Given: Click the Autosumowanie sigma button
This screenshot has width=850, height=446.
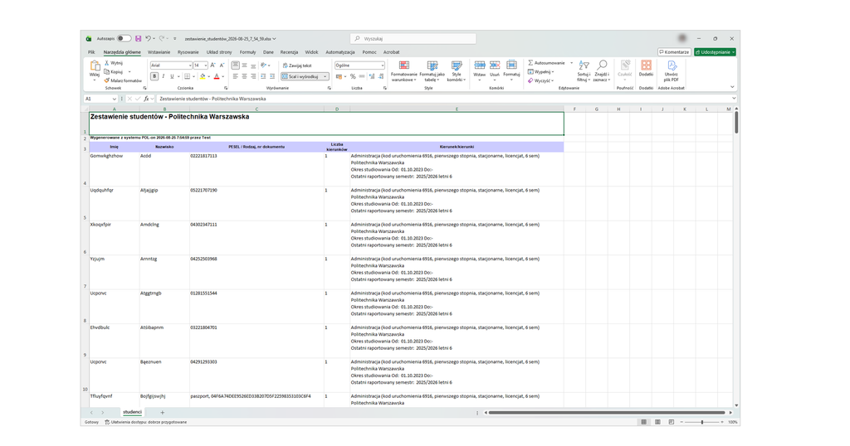Looking at the screenshot, I should pos(546,63).
